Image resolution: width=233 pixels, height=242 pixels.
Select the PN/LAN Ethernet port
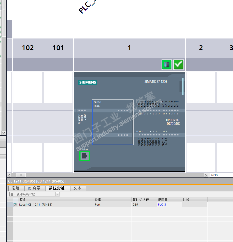point(85,156)
